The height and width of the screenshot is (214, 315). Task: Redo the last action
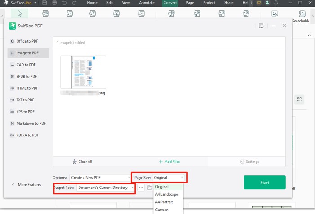pos(74,3)
